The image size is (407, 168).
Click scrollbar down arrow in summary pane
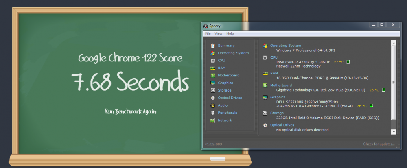point(394,132)
